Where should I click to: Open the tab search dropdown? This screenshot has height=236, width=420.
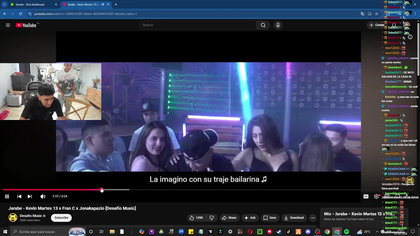pyautogui.click(x=4, y=5)
